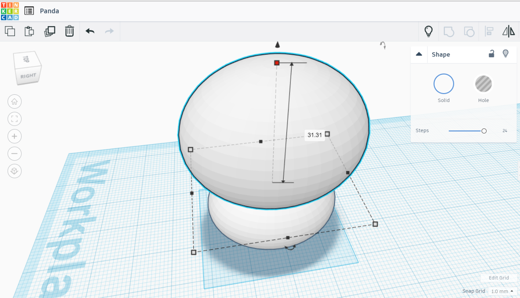Return to Home view
This screenshot has width=520, height=298.
pyautogui.click(x=15, y=102)
